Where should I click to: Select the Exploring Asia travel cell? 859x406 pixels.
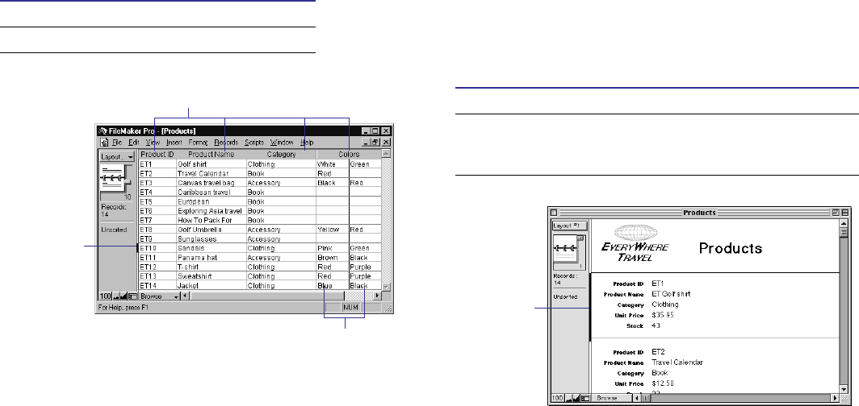212,211
